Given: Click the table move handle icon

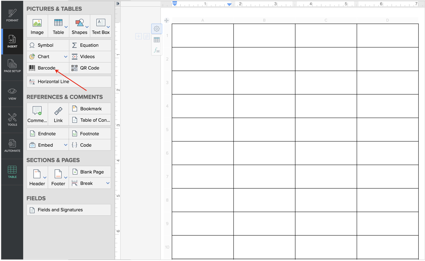Looking at the screenshot, I should [x=167, y=21].
